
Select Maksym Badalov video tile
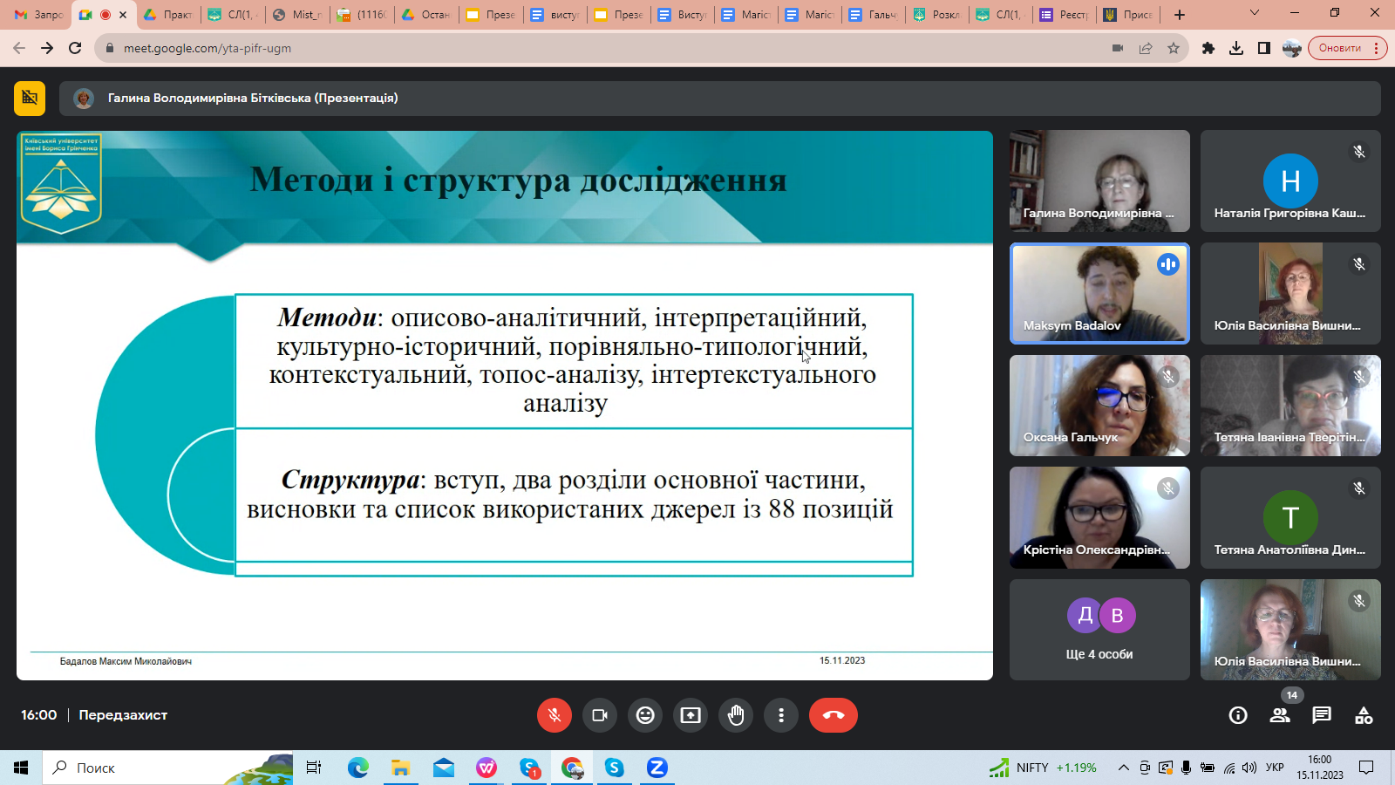click(1099, 293)
